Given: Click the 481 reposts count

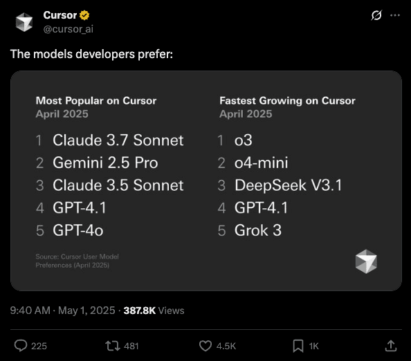Looking at the screenshot, I should pyautogui.click(x=131, y=346).
